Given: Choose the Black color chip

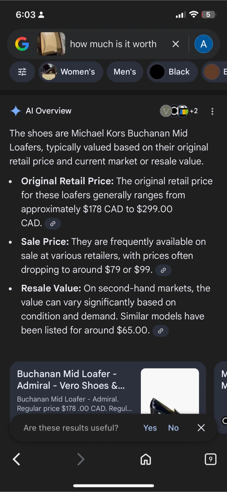Looking at the screenshot, I should pyautogui.click(x=172, y=72).
